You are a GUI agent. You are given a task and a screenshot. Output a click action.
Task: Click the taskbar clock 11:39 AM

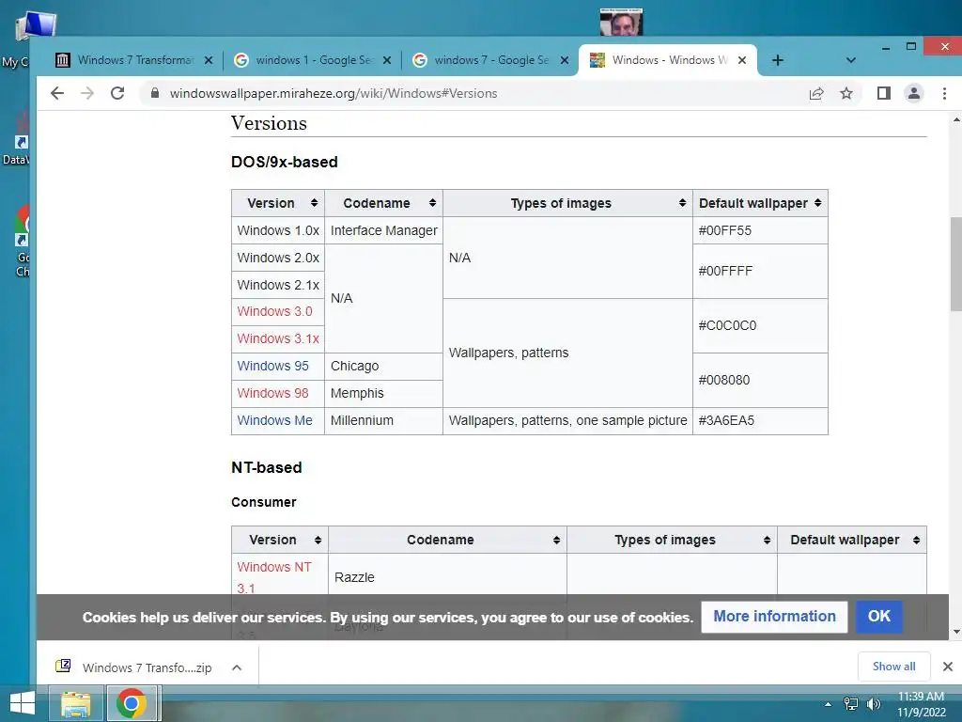point(921,704)
